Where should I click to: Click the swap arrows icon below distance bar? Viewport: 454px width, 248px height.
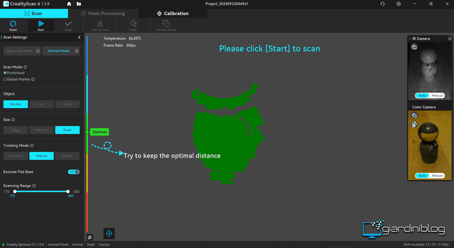[90, 237]
